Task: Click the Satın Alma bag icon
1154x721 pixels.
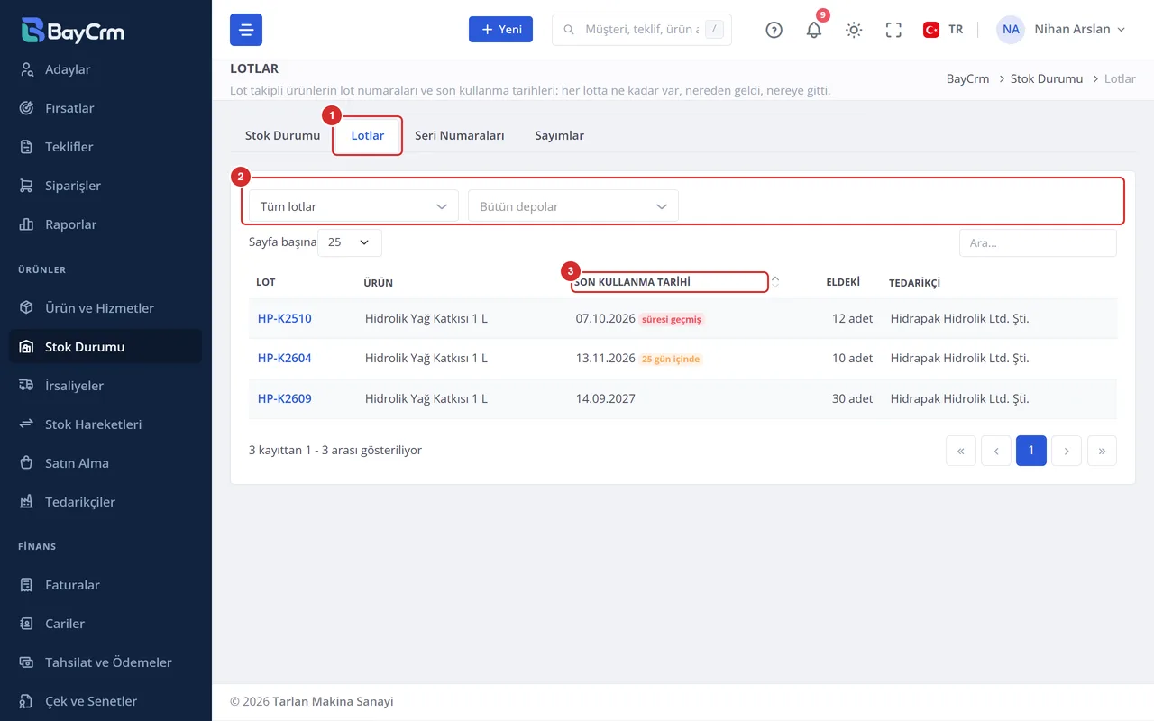Action: point(27,463)
